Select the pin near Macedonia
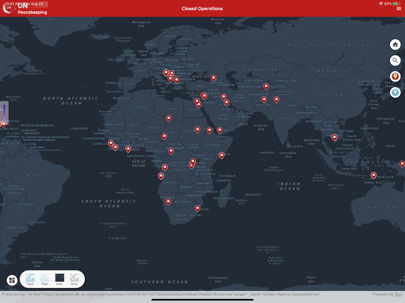405x303 pixels. [176, 80]
